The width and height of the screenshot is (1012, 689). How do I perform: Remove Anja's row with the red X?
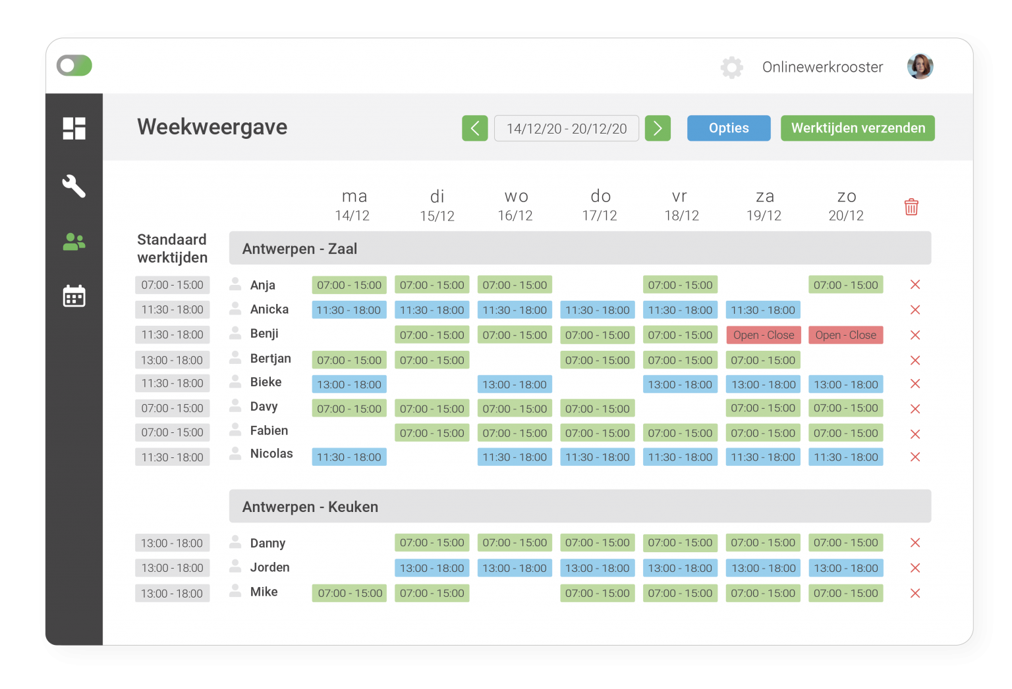[914, 284]
